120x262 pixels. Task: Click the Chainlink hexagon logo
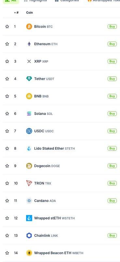(x=29, y=235)
